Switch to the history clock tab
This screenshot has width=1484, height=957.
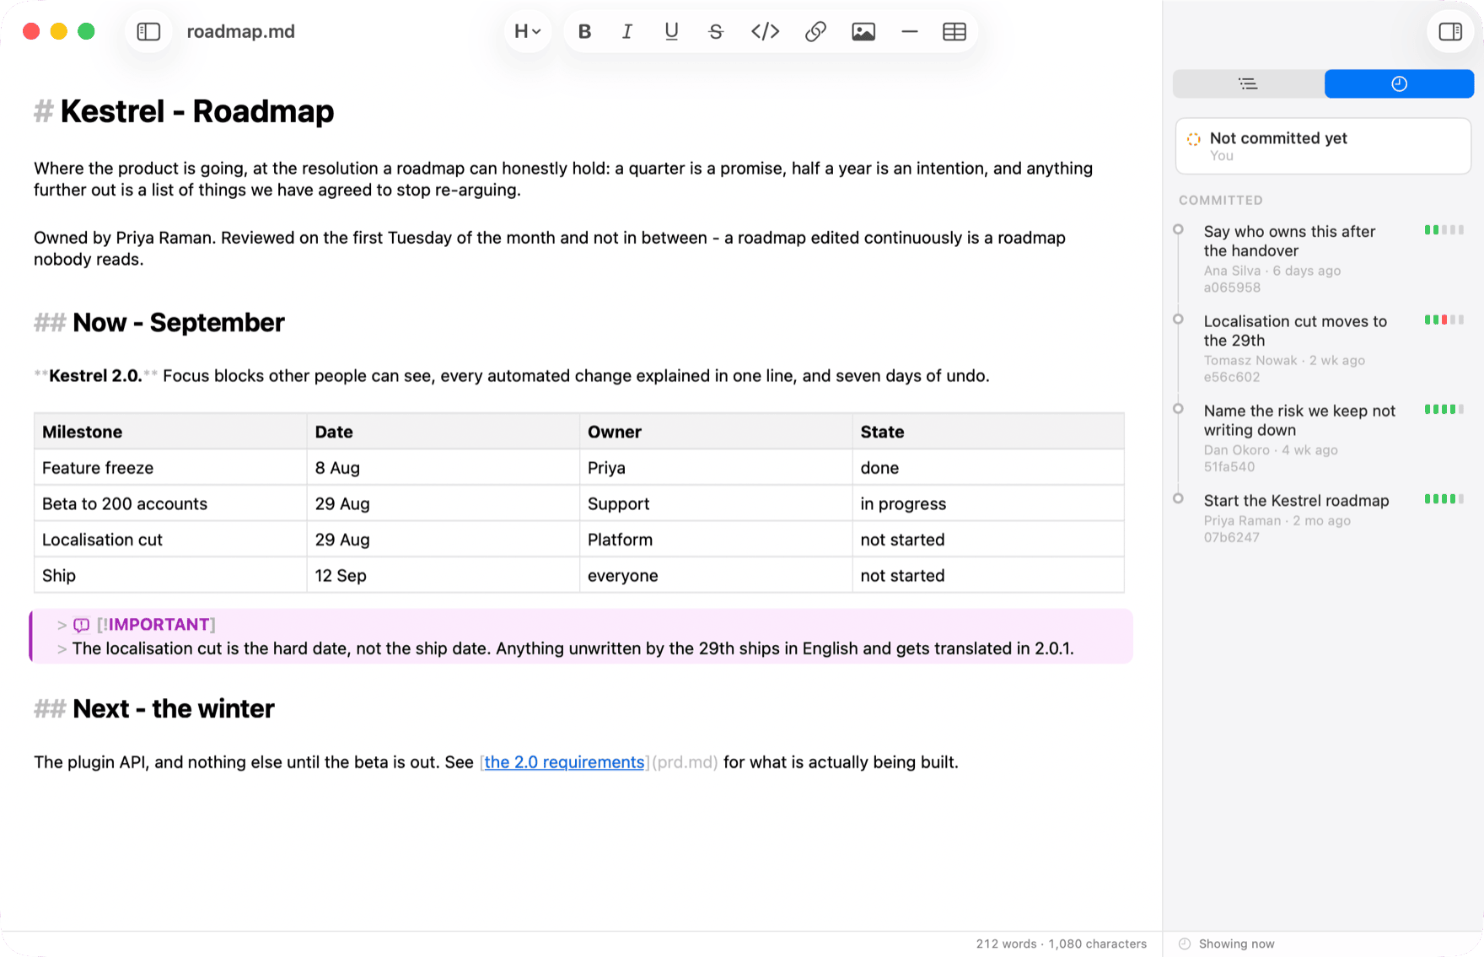[x=1399, y=83]
